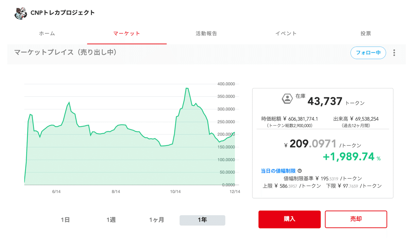Select the マーケット tab
The image size is (408, 238).
pos(127,34)
